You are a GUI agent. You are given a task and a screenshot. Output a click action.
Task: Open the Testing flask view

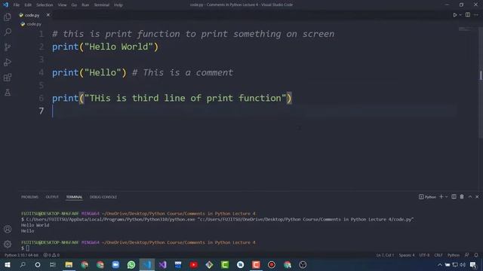pos(8,92)
